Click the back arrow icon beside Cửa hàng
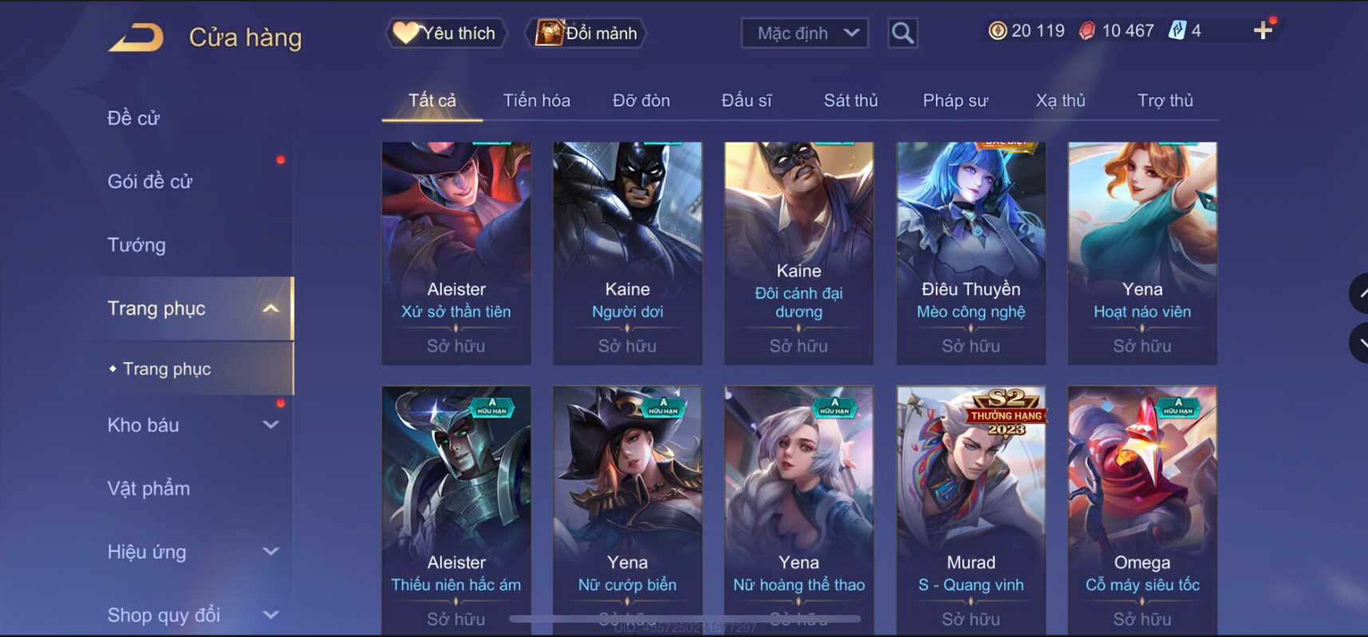The height and width of the screenshot is (637, 1368). (x=136, y=37)
